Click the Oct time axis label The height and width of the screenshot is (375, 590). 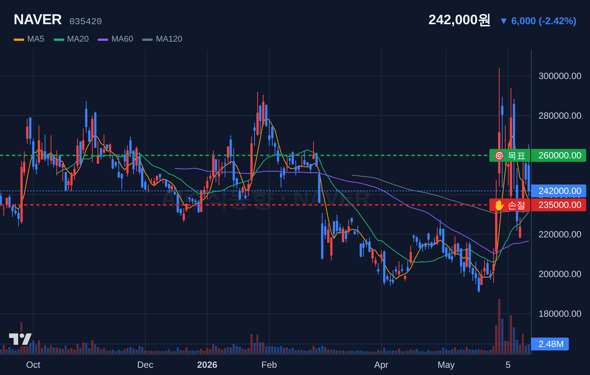[x=33, y=365]
